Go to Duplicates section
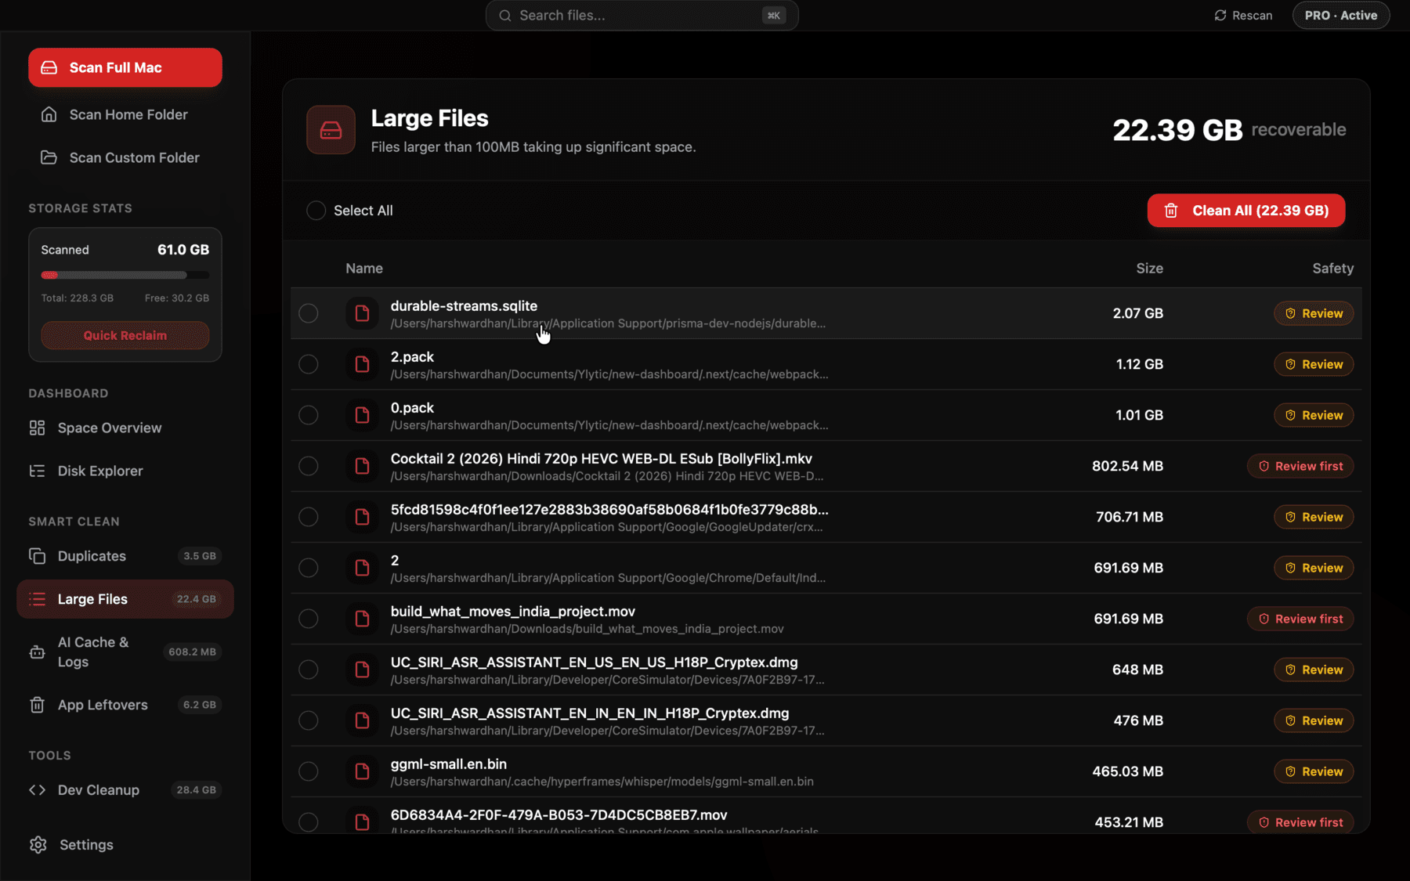Image resolution: width=1410 pixels, height=881 pixels. coord(125,556)
